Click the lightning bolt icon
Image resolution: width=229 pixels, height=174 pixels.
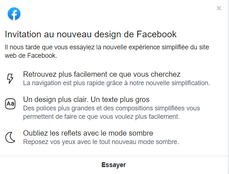(10, 79)
